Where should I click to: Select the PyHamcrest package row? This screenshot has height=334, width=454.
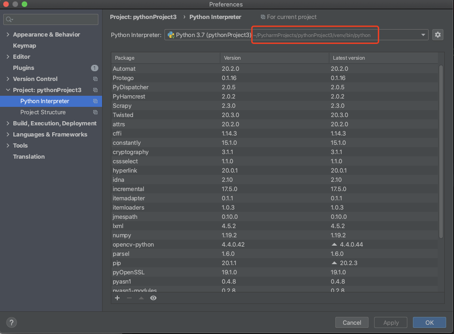tap(274, 97)
